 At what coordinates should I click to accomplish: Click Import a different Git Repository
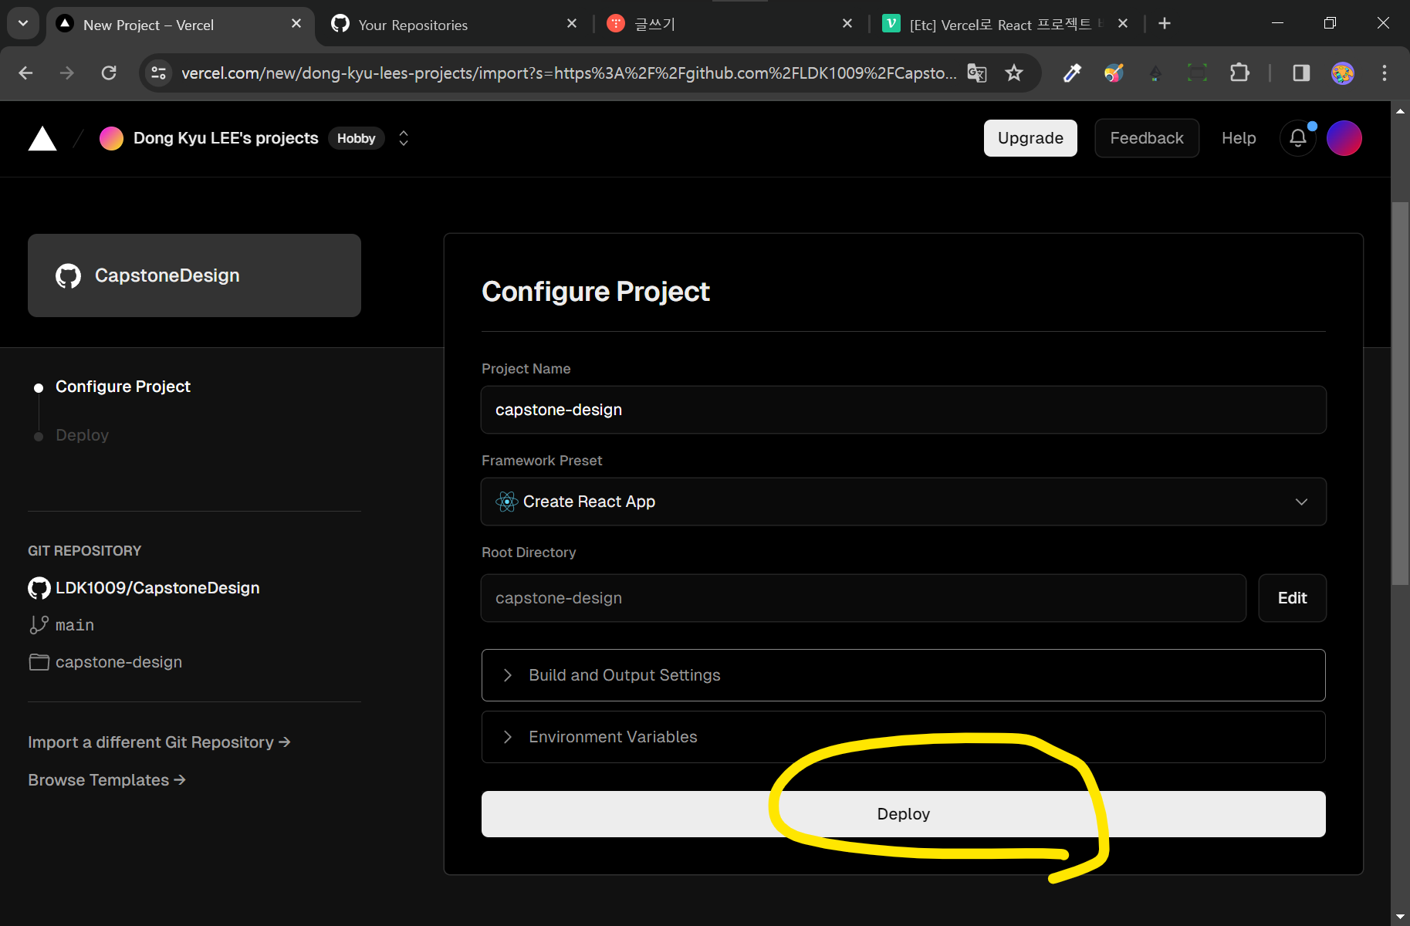coord(159,742)
